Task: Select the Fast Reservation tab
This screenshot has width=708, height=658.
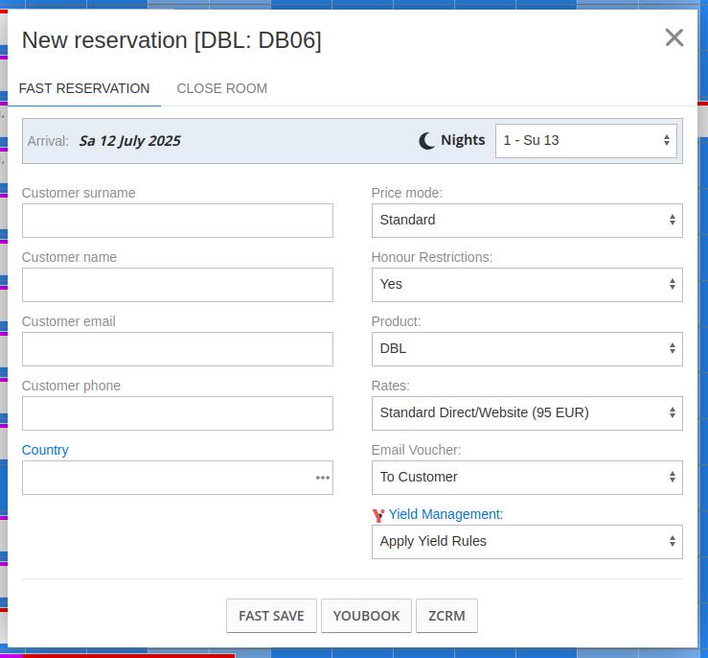Action: [84, 88]
